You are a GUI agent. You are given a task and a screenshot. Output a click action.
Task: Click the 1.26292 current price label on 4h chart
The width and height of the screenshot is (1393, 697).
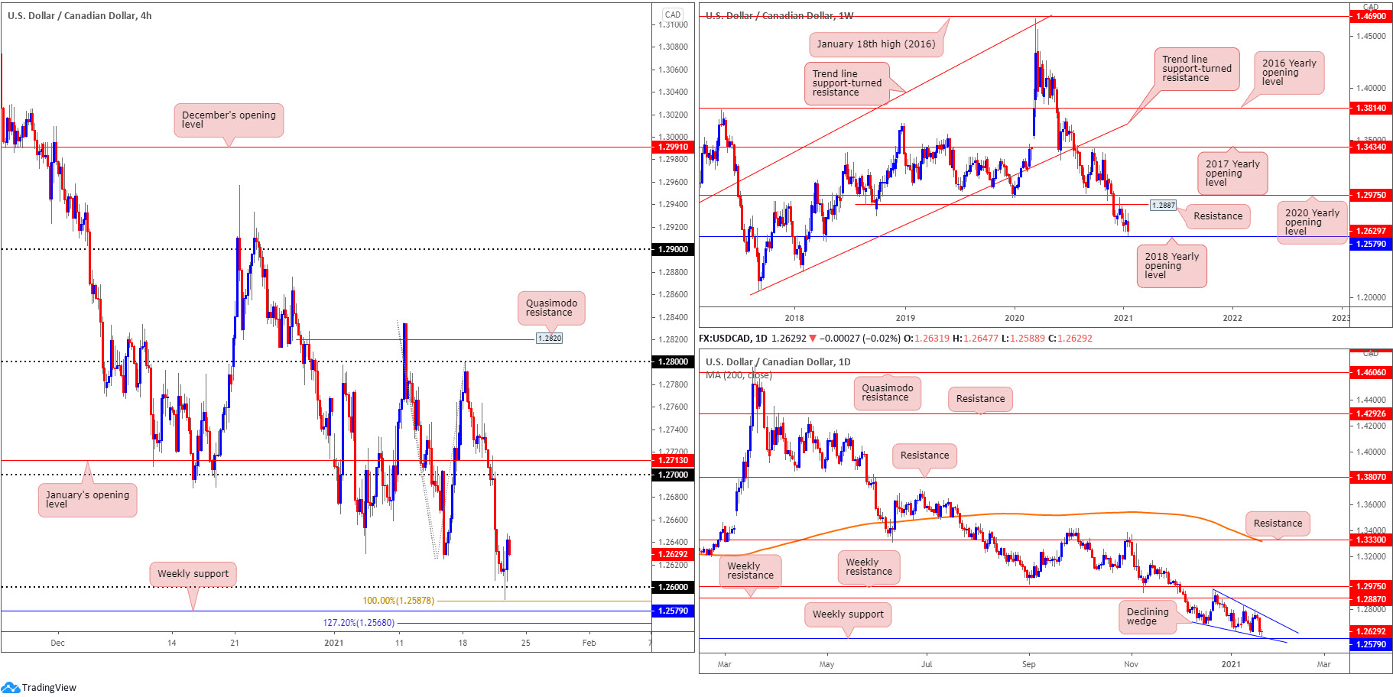pyautogui.click(x=673, y=554)
